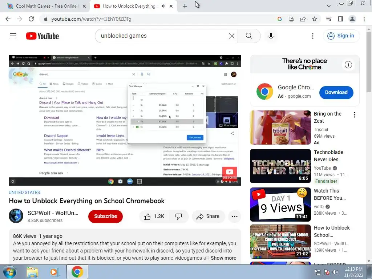Expand the description with Show more

223,258
